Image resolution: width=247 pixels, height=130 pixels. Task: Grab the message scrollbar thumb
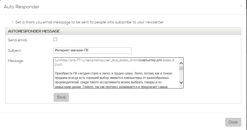pos(181,68)
